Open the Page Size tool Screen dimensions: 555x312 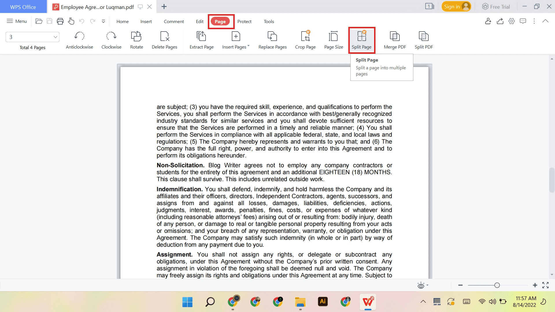(333, 40)
